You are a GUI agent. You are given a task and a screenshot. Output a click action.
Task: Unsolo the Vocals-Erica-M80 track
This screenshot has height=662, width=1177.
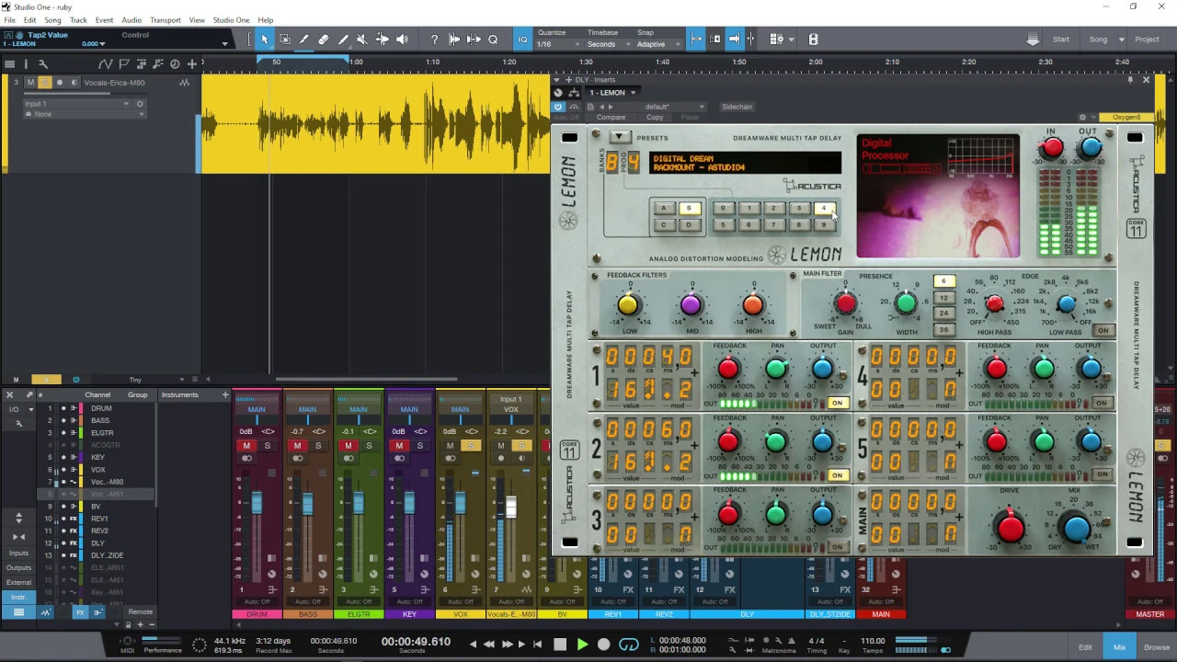[x=44, y=83]
